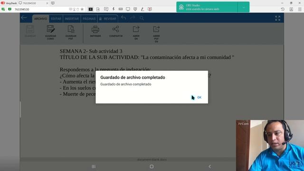Tap the Android back chevron

[x=209, y=166]
